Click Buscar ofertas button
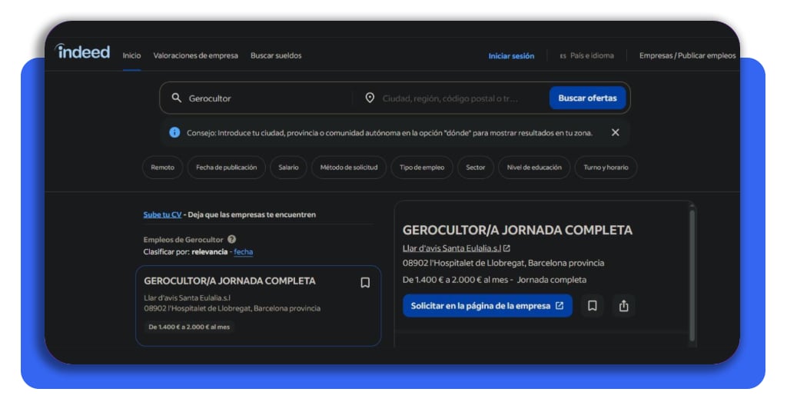The image size is (787, 412). (587, 98)
